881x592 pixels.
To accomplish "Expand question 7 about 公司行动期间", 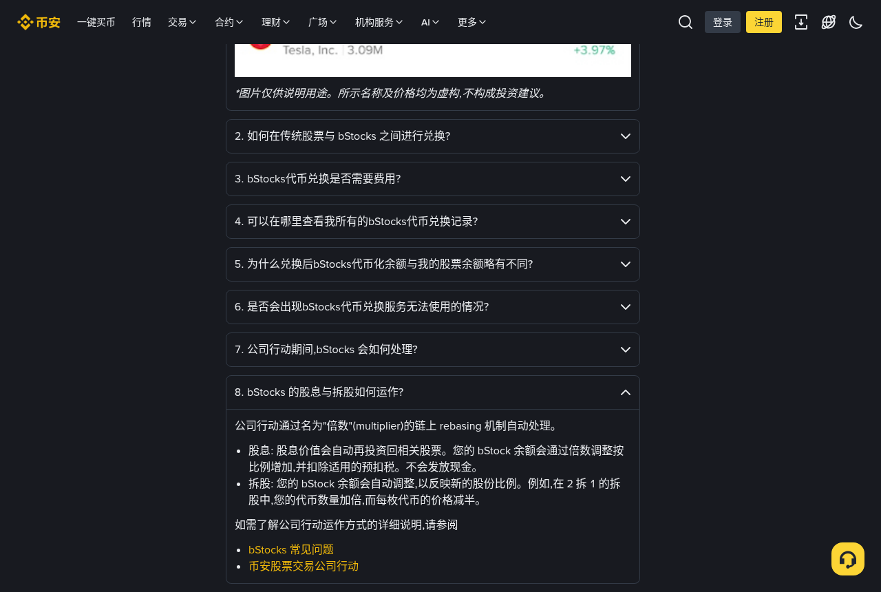I will [x=433, y=350].
